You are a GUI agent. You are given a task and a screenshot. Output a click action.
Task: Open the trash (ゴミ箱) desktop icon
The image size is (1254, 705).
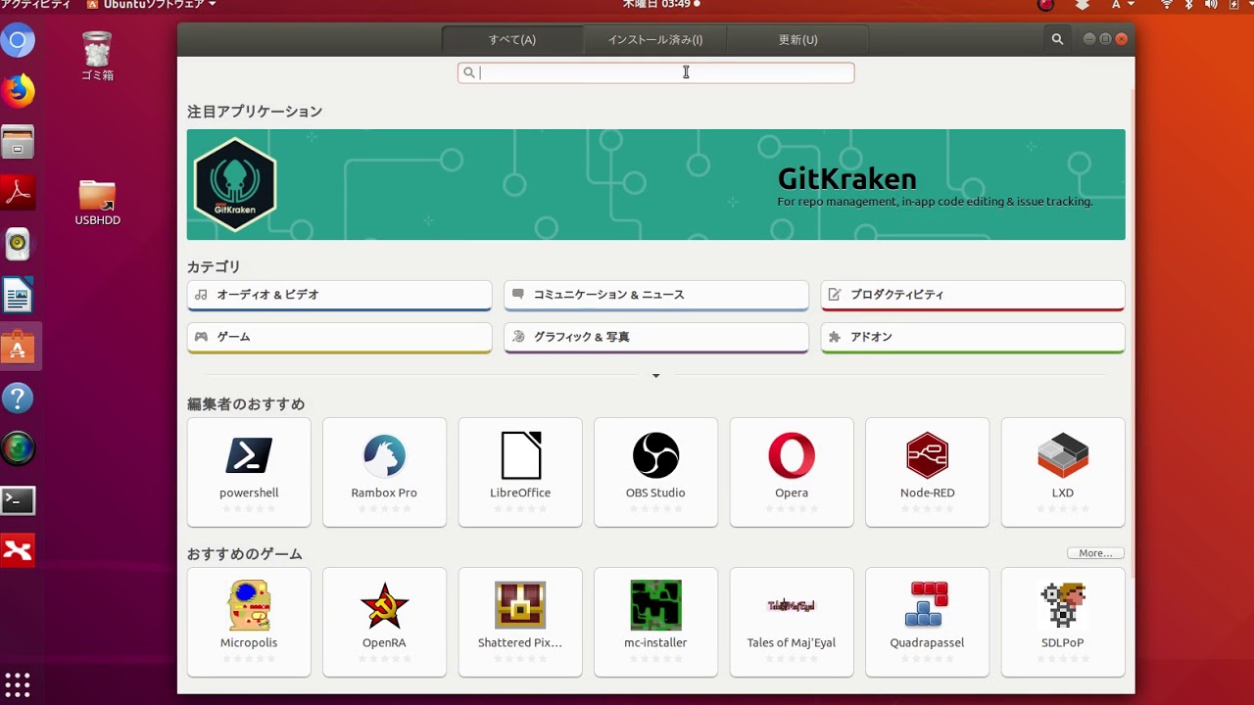tap(97, 57)
